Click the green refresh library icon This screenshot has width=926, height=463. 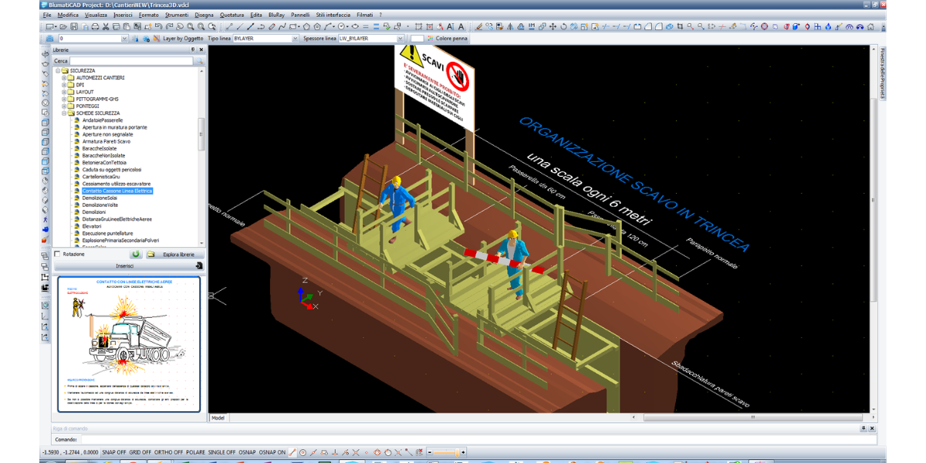pos(136,254)
